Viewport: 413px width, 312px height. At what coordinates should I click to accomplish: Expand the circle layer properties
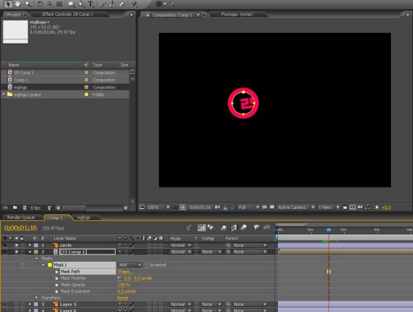30,245
